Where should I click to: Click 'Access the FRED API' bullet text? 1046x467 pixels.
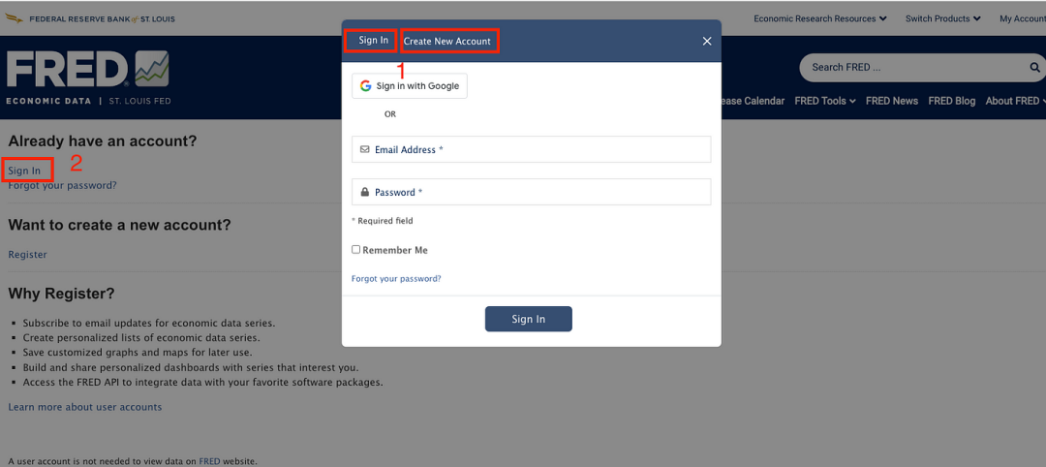[x=202, y=383]
